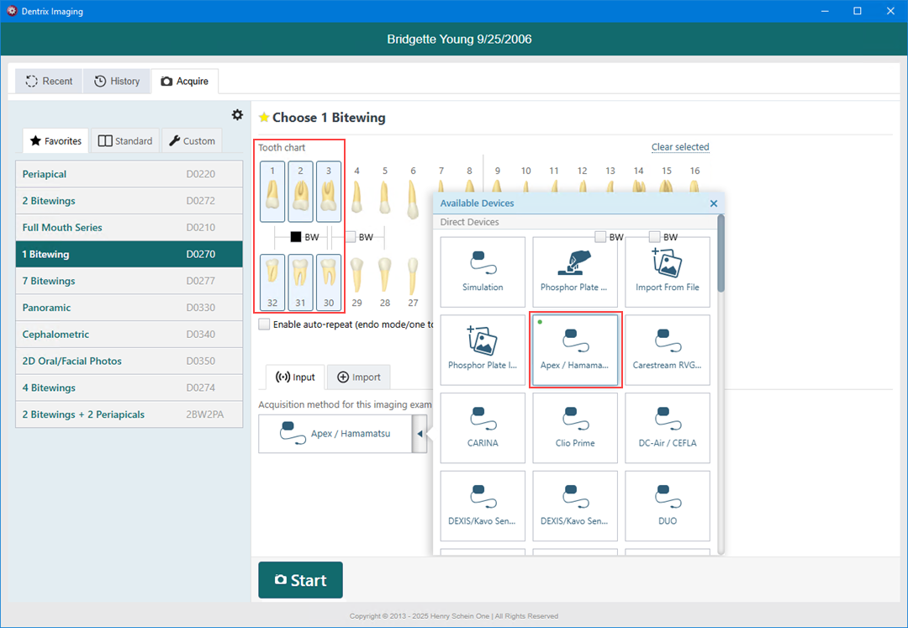908x628 pixels.
Task: Select the Clio Prime sensor
Action: click(575, 428)
